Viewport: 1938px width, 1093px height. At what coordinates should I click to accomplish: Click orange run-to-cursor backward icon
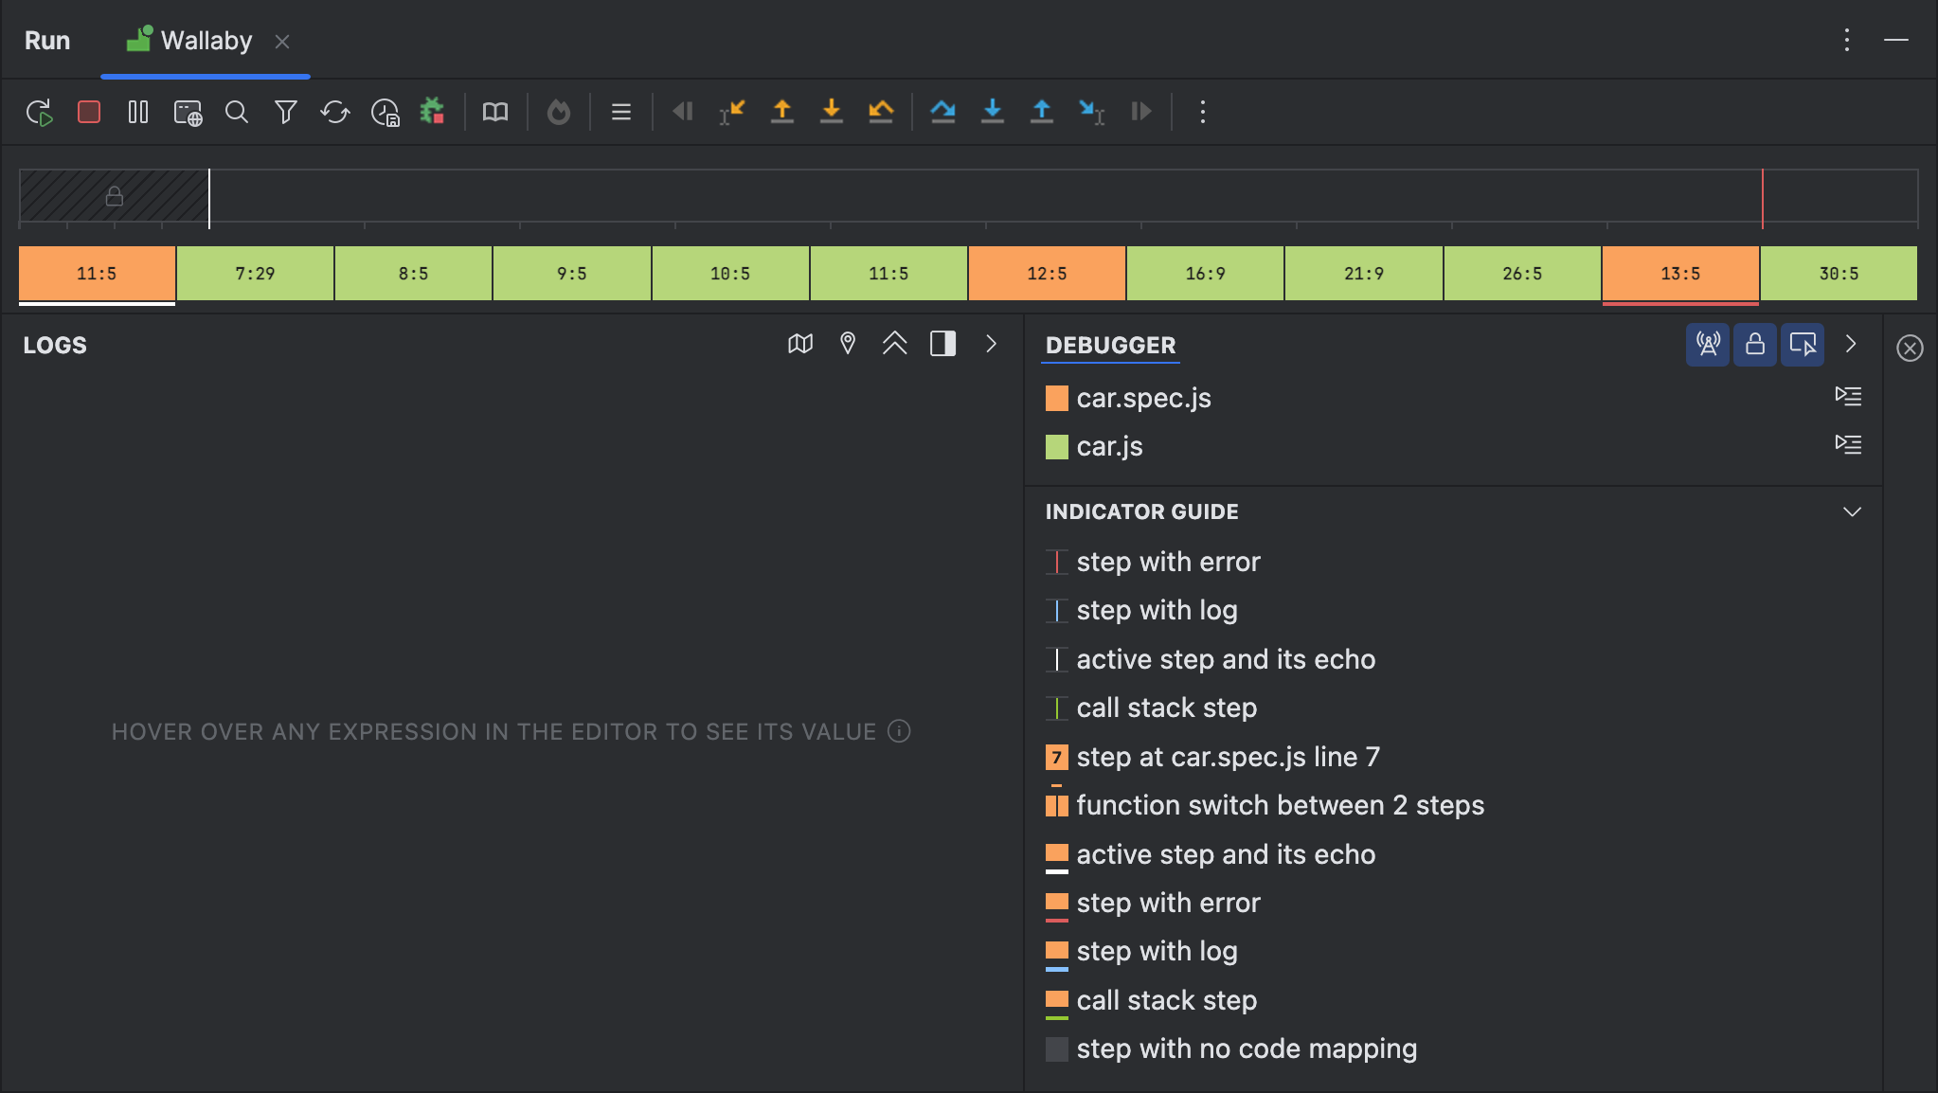[x=732, y=112]
